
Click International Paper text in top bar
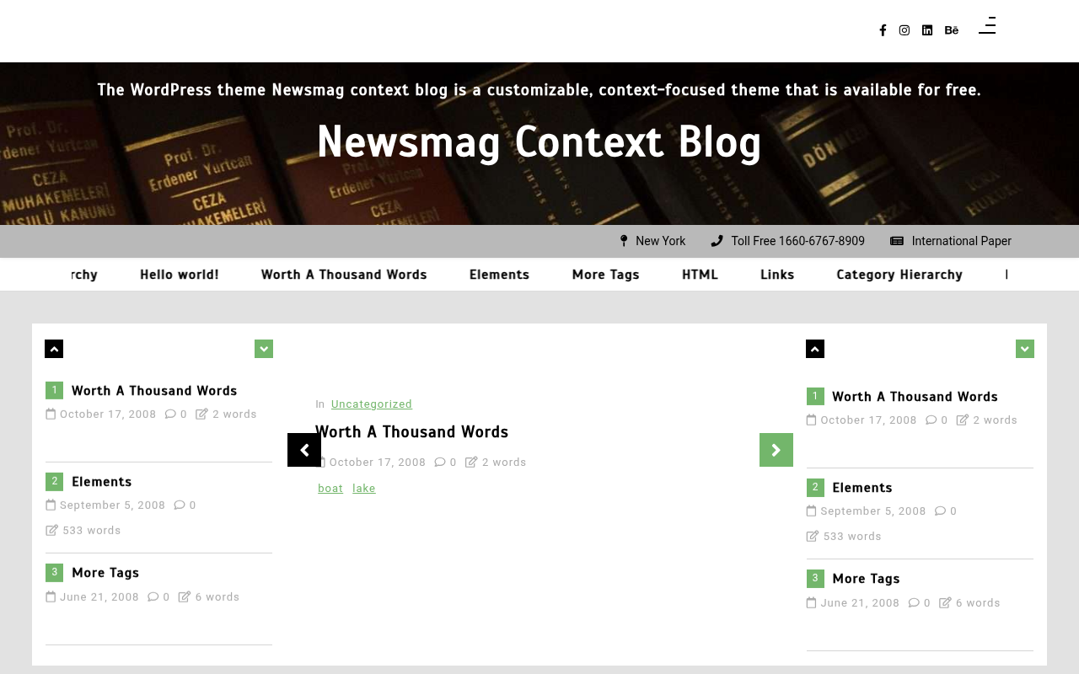[x=962, y=241]
